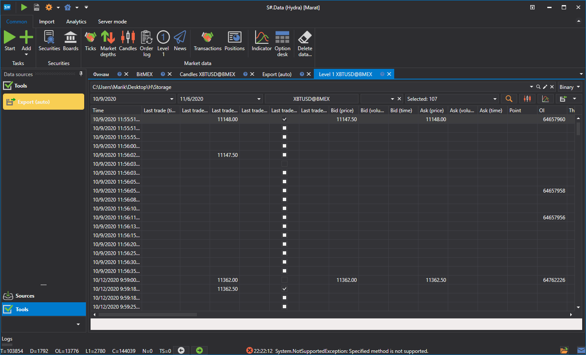Click the horizontal scrollbar thumb of the grid
This screenshot has width=586, height=355.
tap(148, 315)
